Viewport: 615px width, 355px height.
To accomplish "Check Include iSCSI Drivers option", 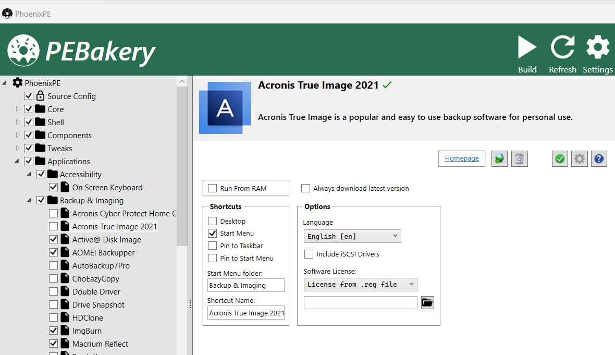I will [x=309, y=254].
